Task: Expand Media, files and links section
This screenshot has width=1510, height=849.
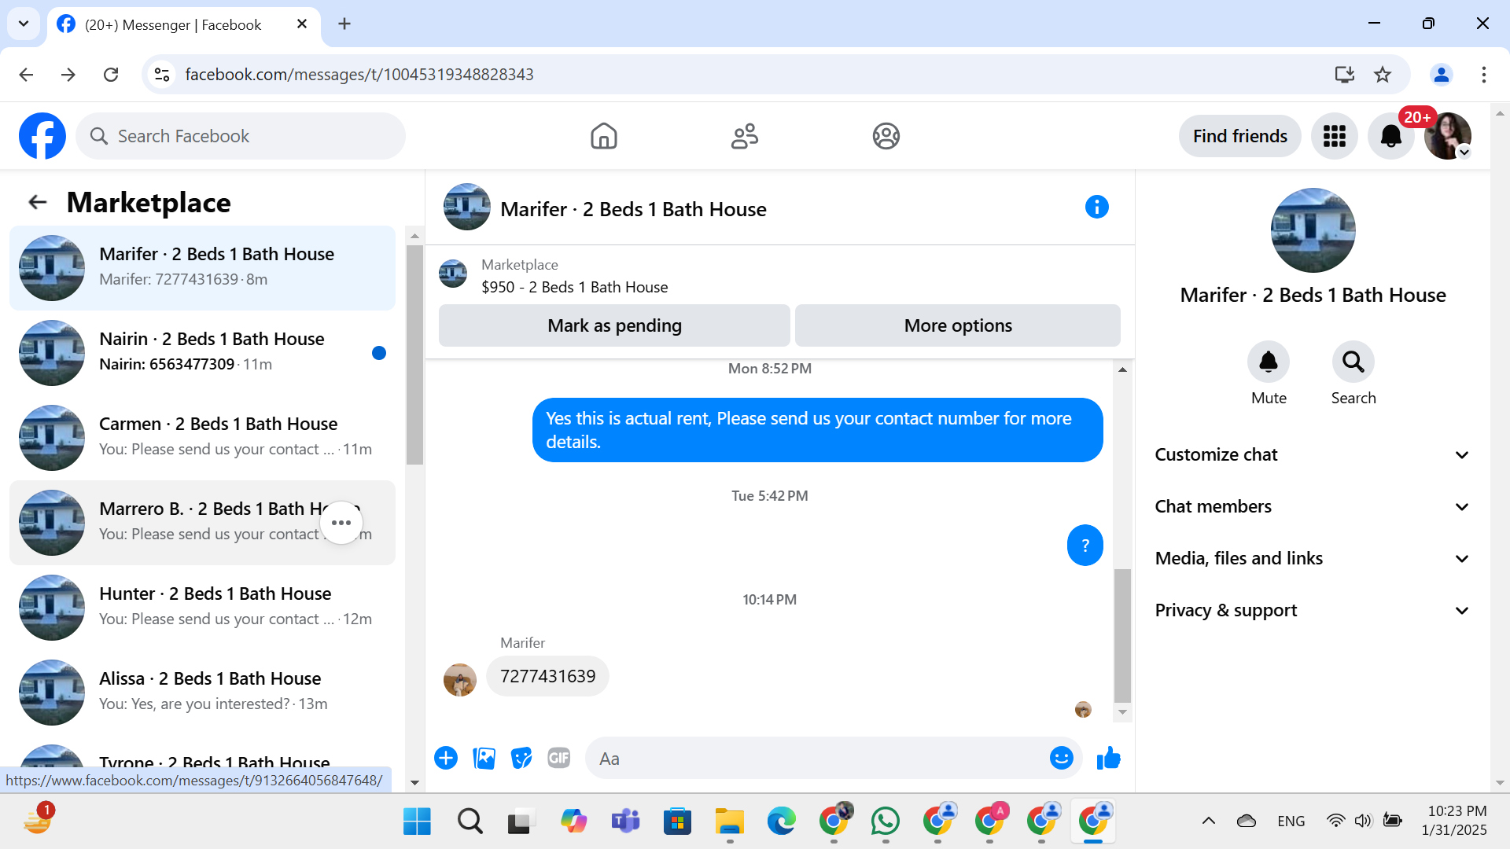Action: (x=1313, y=559)
